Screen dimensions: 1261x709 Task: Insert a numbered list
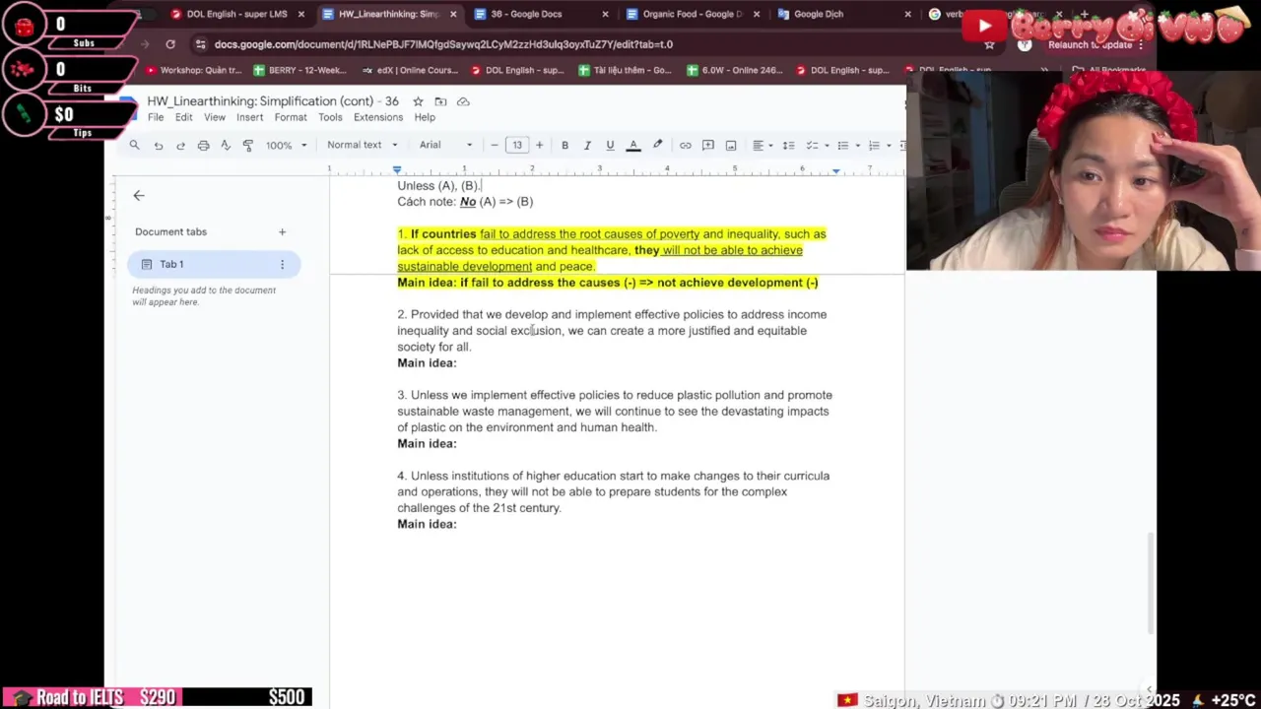tap(874, 146)
